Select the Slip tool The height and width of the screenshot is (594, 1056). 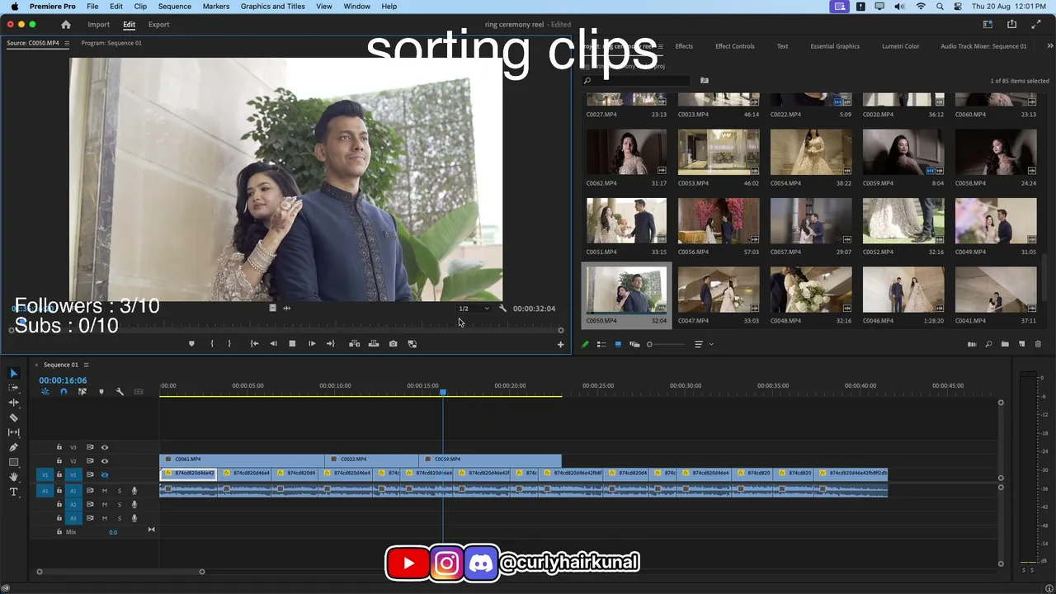13,432
